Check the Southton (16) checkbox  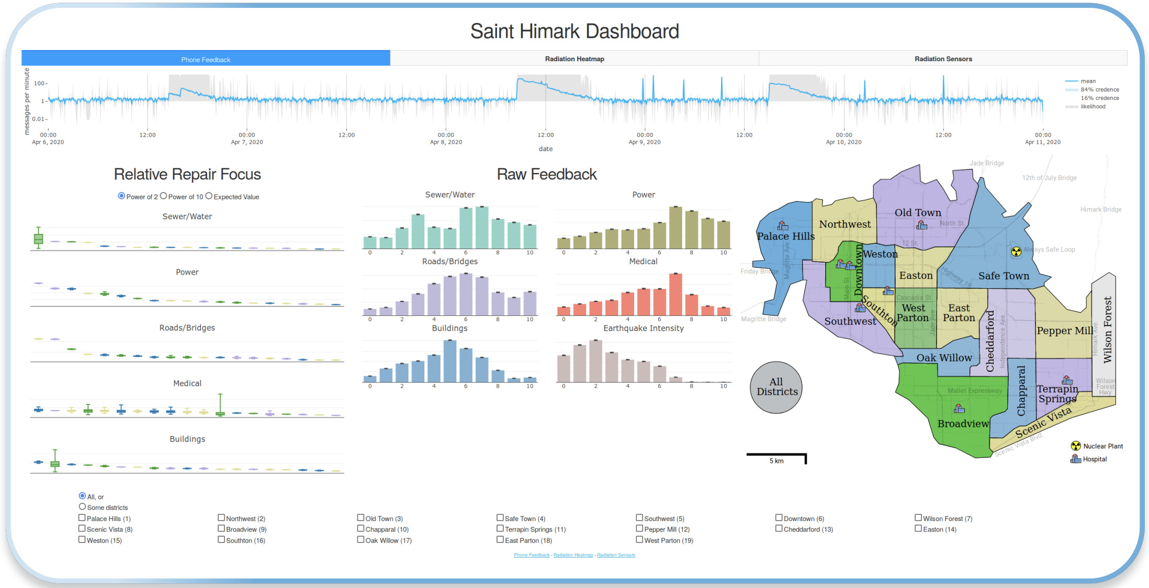click(221, 540)
